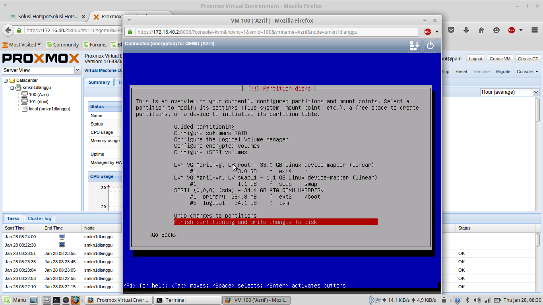The image size is (543, 305).
Task: Collapse the Datacenter tree node
Action: (x=6, y=80)
